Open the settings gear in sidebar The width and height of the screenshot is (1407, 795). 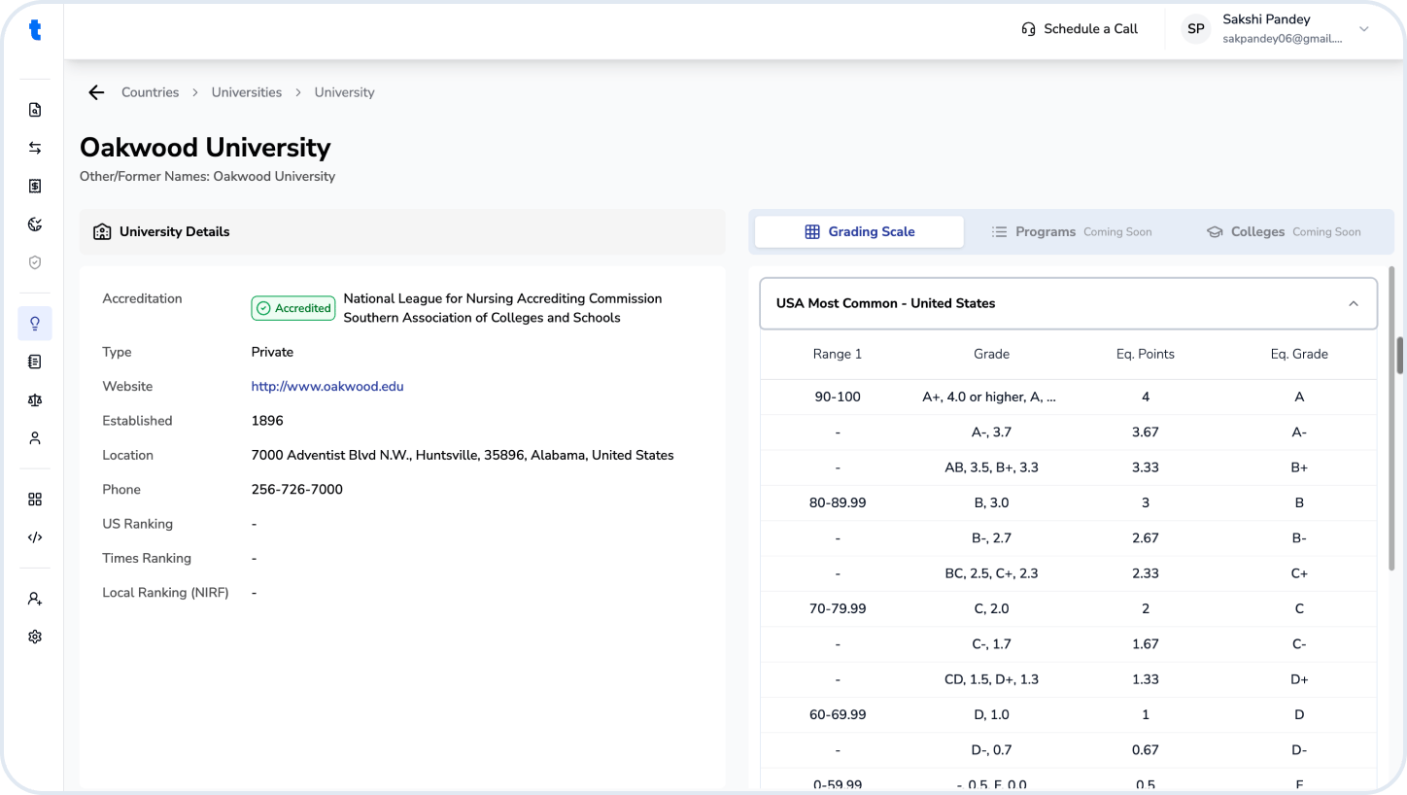coord(35,637)
